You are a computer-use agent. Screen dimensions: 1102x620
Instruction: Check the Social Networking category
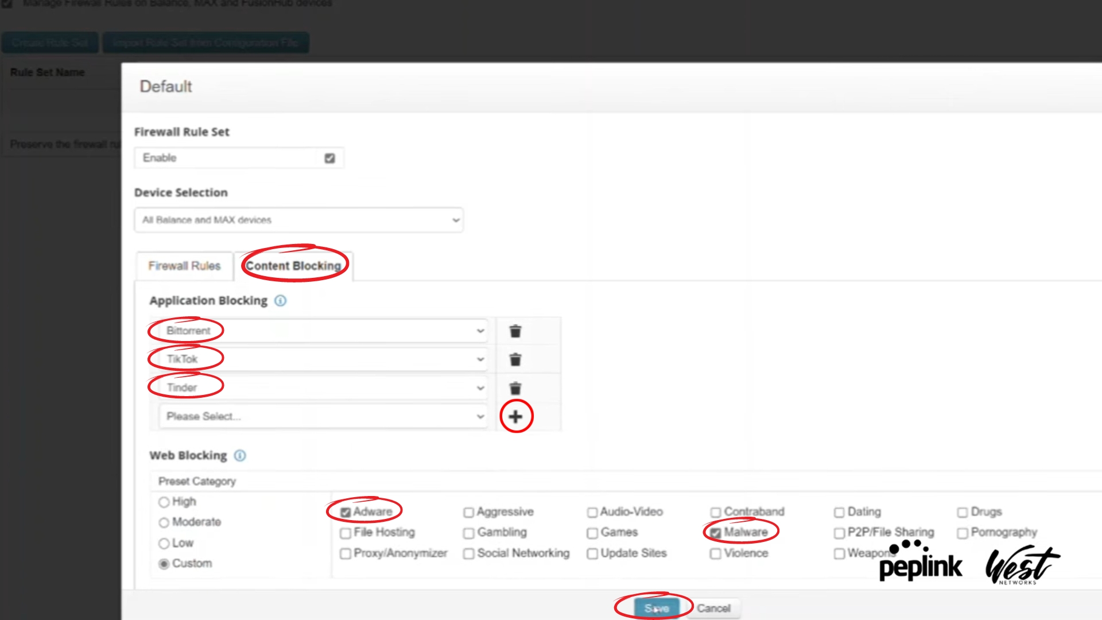pos(469,554)
